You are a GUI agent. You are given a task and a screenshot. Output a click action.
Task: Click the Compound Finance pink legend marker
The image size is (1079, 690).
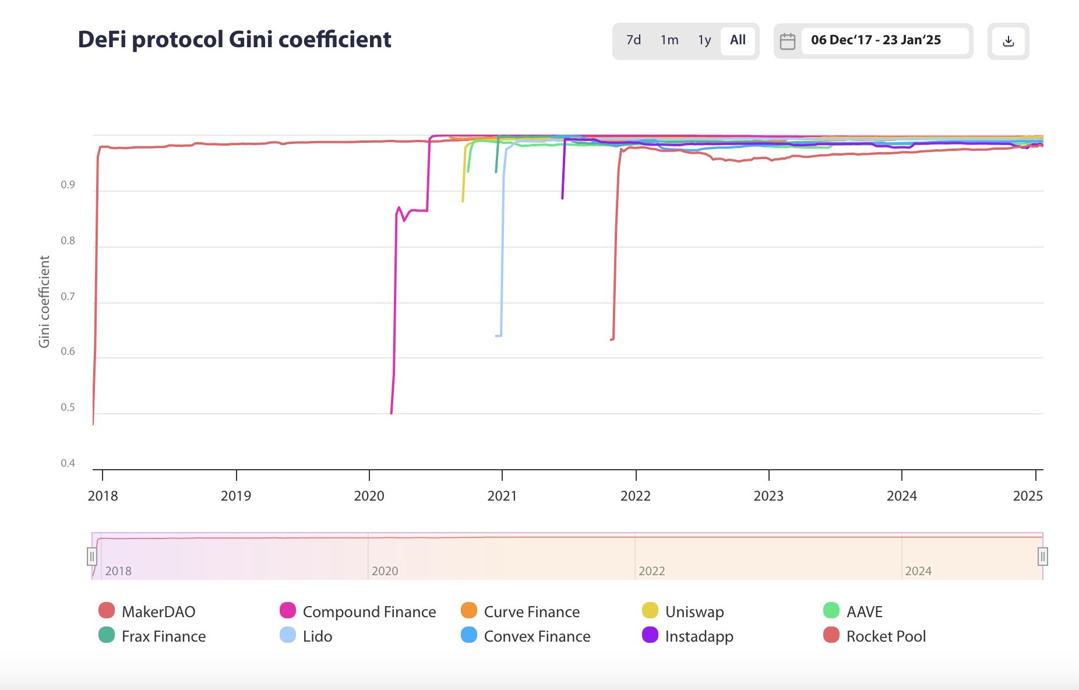click(x=288, y=611)
